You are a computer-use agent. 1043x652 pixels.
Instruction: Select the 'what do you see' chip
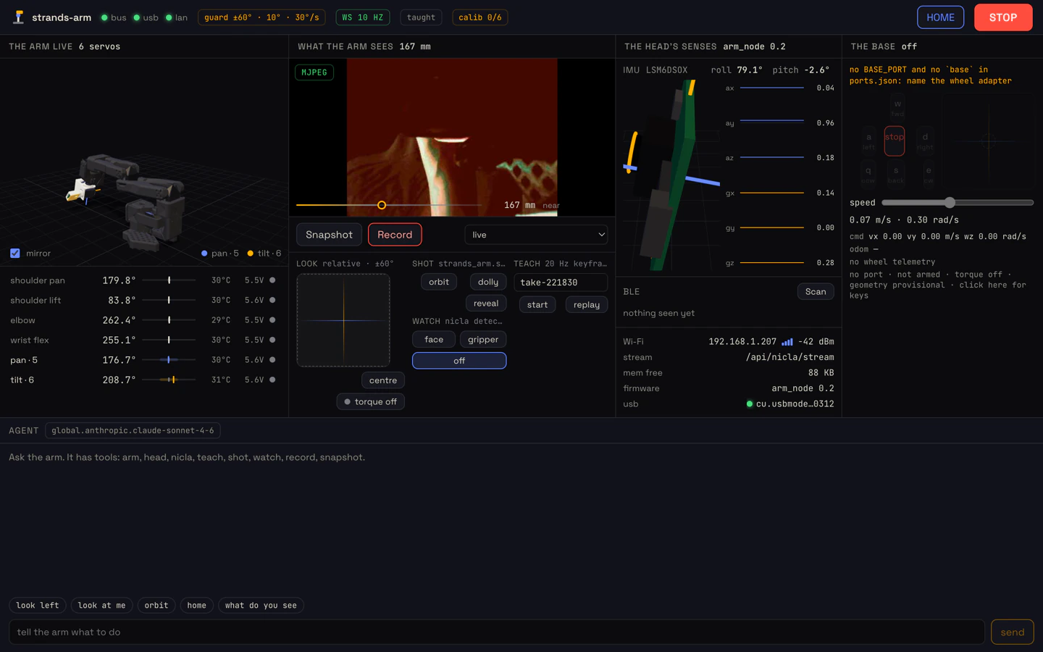261,606
